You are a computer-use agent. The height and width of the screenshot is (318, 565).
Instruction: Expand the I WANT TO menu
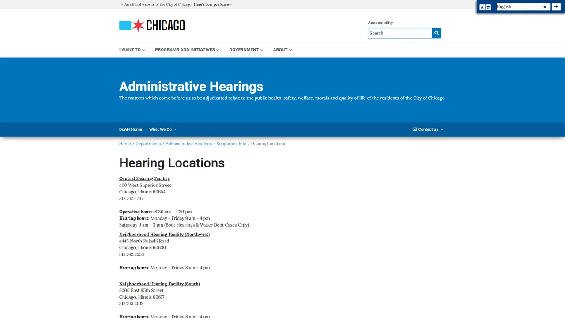(132, 50)
